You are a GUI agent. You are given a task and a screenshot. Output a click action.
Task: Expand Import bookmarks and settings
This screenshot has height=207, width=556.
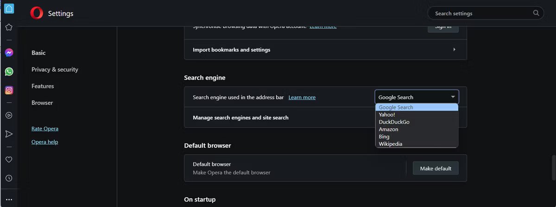pyautogui.click(x=325, y=50)
